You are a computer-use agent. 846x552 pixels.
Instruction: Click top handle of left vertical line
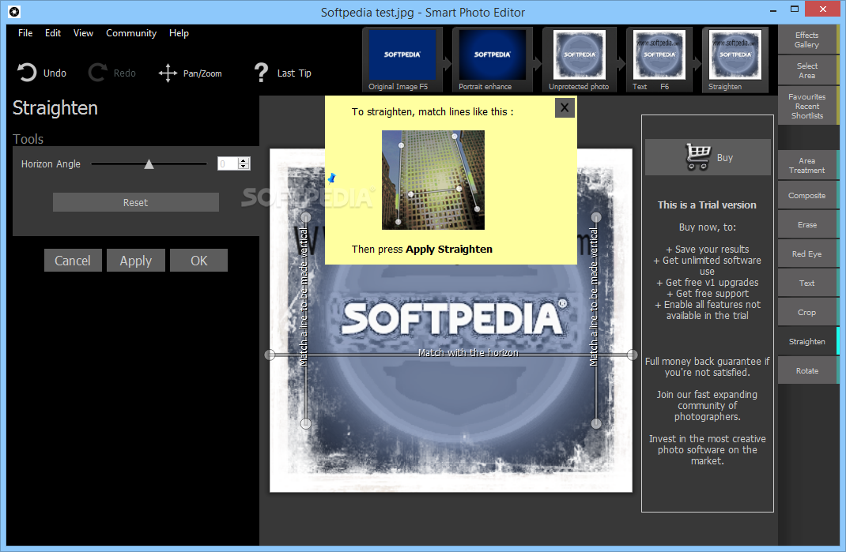pos(306,217)
